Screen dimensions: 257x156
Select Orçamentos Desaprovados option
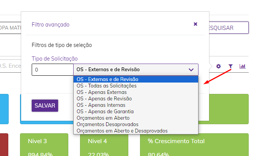(102, 124)
